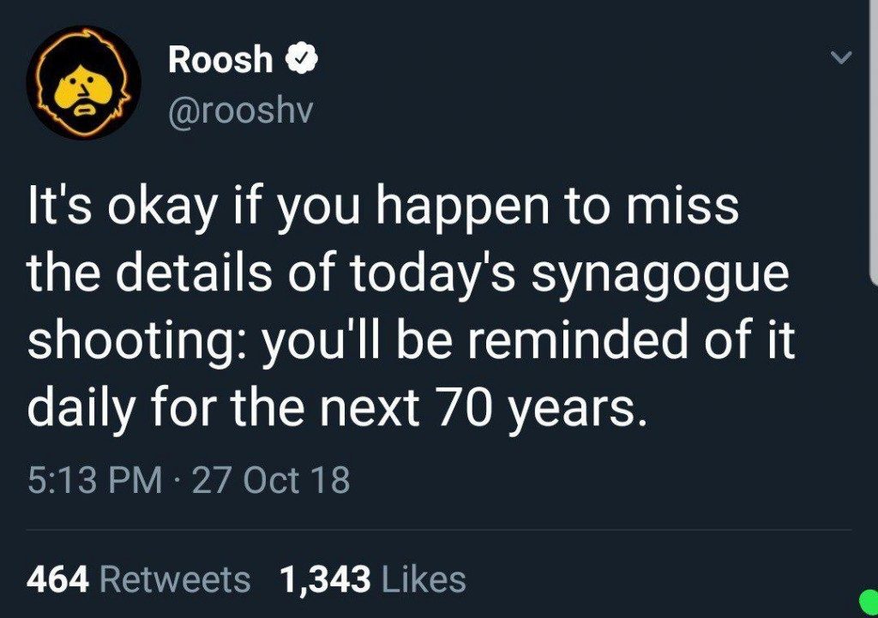
Task: Click the retweet count number 464
Action: coord(58,580)
